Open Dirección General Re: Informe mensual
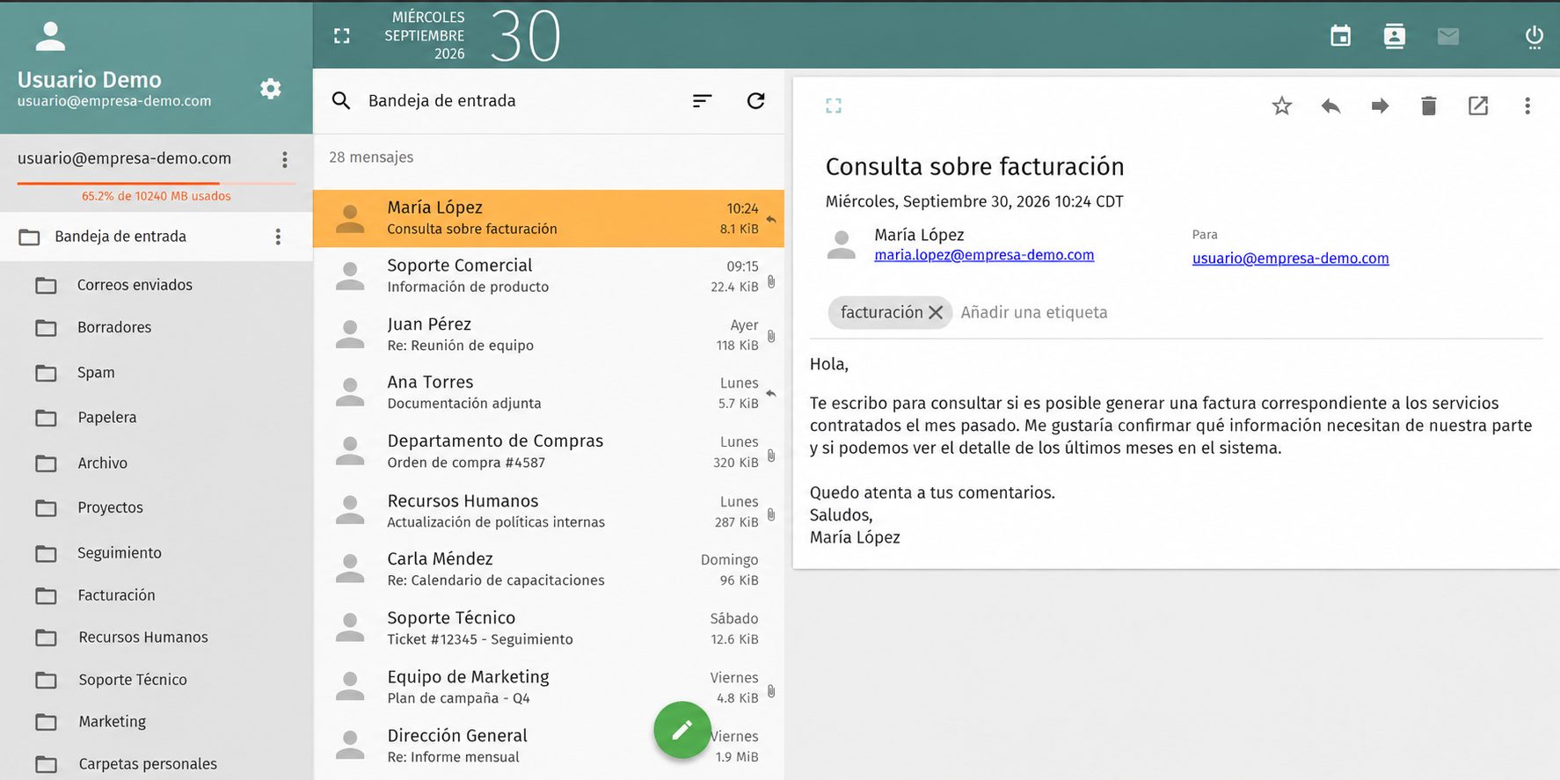Image resolution: width=1560 pixels, height=780 pixels. point(549,747)
